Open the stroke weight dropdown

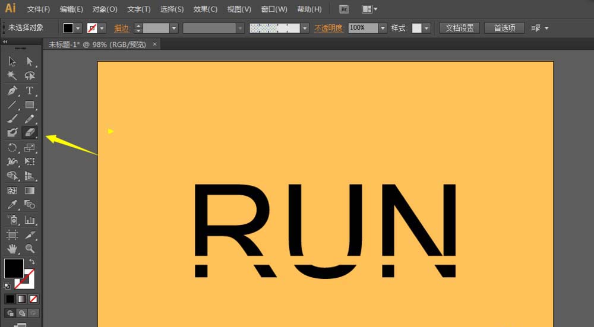174,28
